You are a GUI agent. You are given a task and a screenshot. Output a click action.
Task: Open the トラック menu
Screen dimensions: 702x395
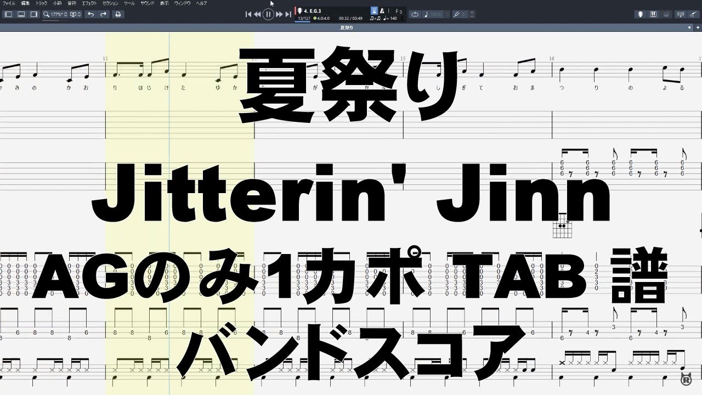pos(41,3)
